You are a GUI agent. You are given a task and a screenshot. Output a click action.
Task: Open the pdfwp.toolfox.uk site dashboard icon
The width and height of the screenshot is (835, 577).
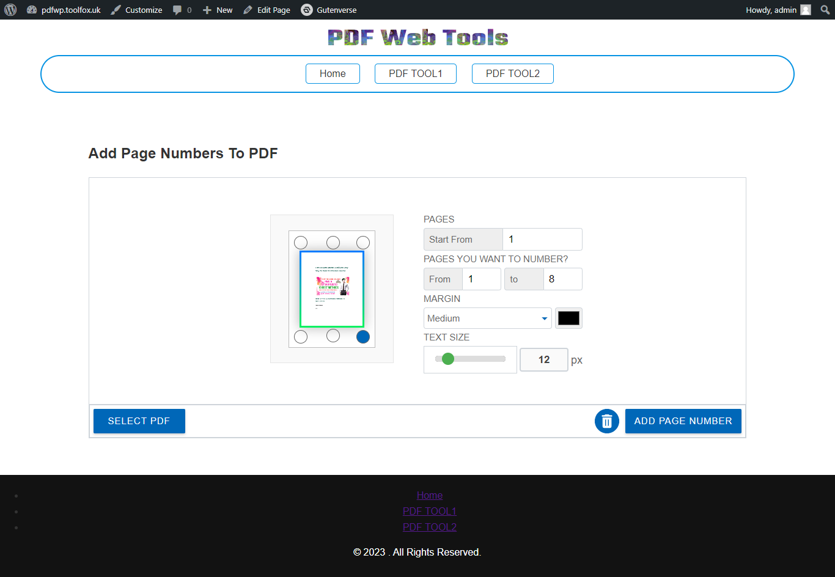[32, 10]
